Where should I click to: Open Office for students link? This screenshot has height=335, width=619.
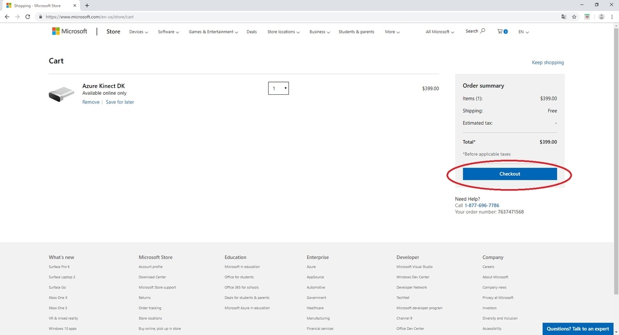click(239, 277)
